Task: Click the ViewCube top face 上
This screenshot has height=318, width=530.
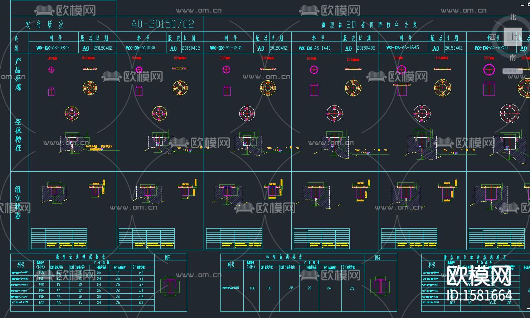Action: pos(512,37)
